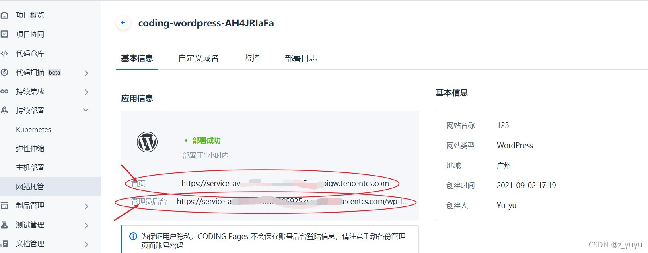Click the 应用信息 section heading

coord(137,98)
